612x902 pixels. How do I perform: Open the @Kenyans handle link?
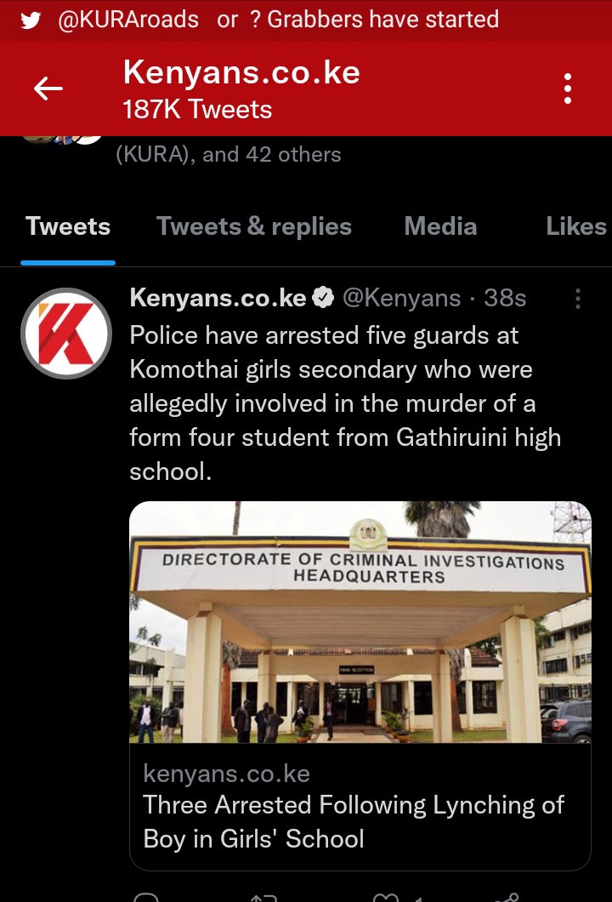coord(402,298)
